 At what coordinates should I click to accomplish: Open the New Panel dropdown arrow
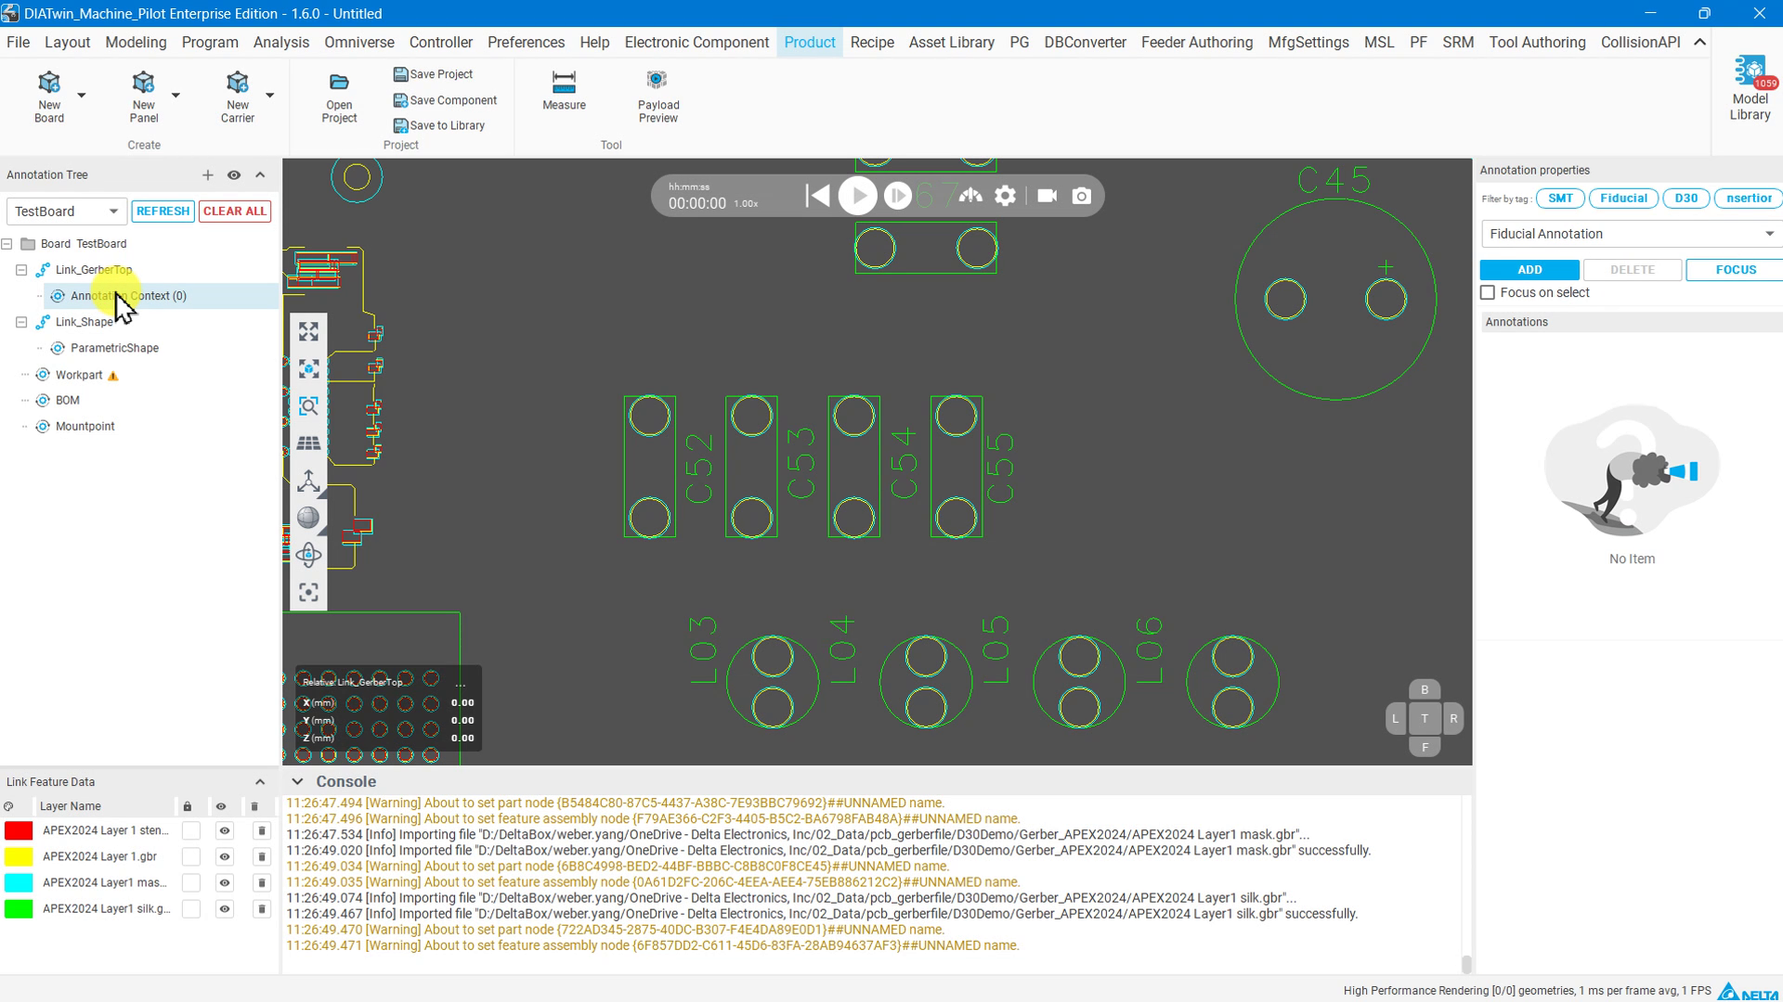click(x=176, y=95)
